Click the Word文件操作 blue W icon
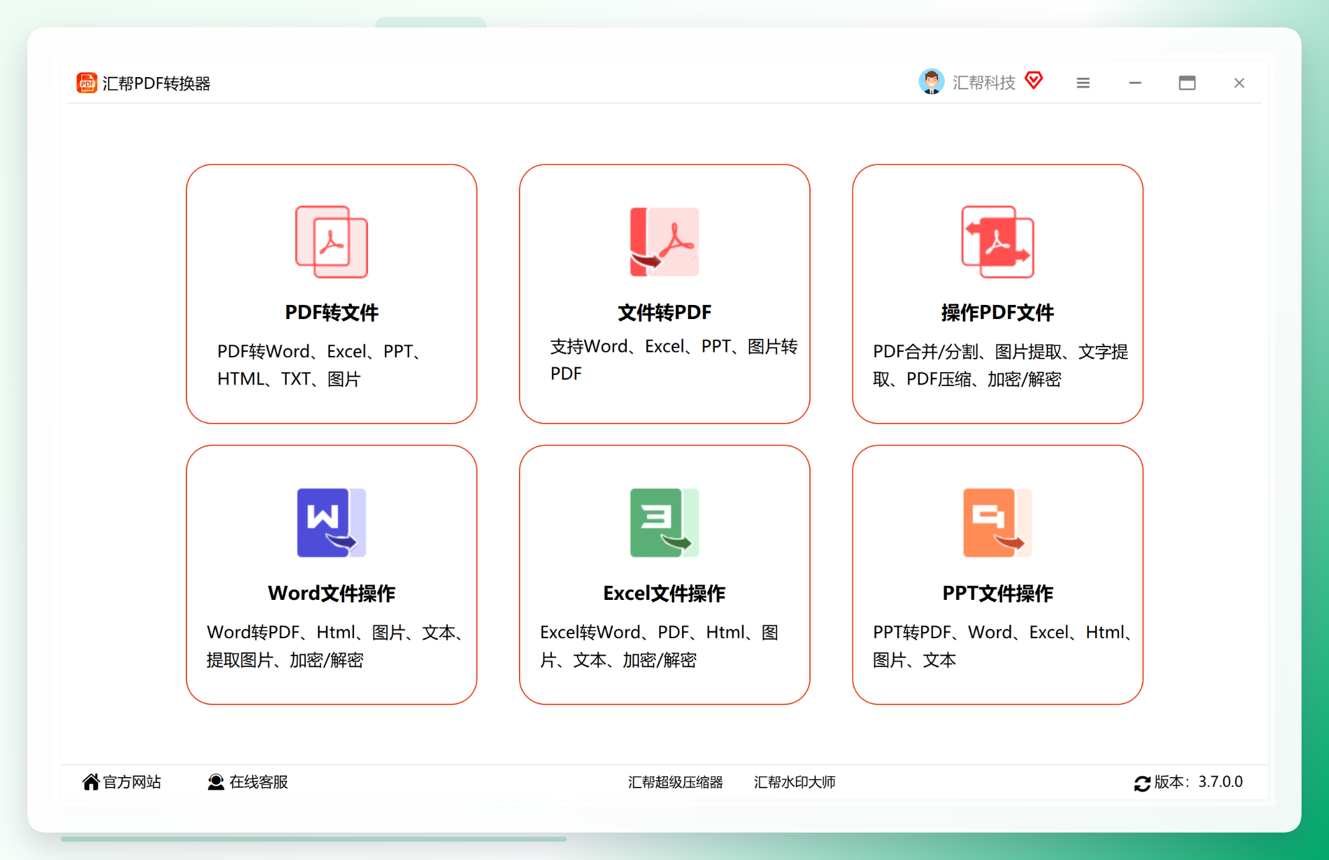Image resolution: width=1329 pixels, height=860 pixels. [x=331, y=523]
